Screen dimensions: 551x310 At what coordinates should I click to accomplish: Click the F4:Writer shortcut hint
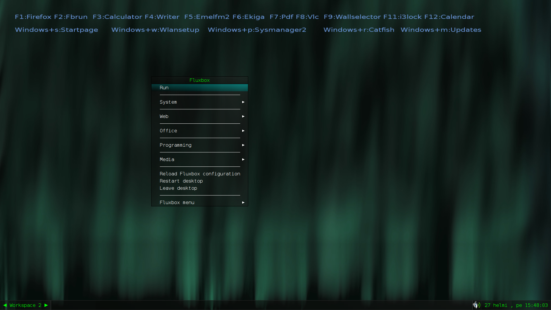tap(162, 17)
